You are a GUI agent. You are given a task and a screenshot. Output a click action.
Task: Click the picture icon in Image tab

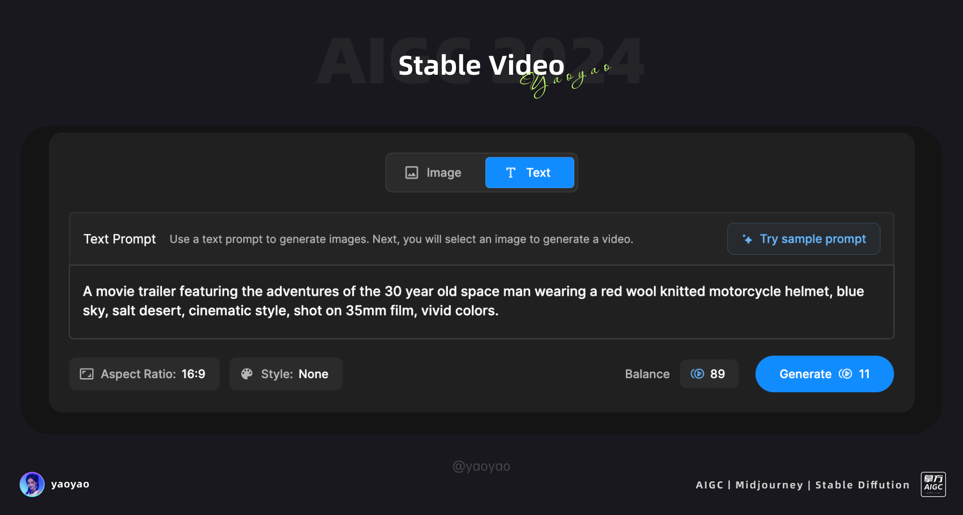pyautogui.click(x=412, y=173)
